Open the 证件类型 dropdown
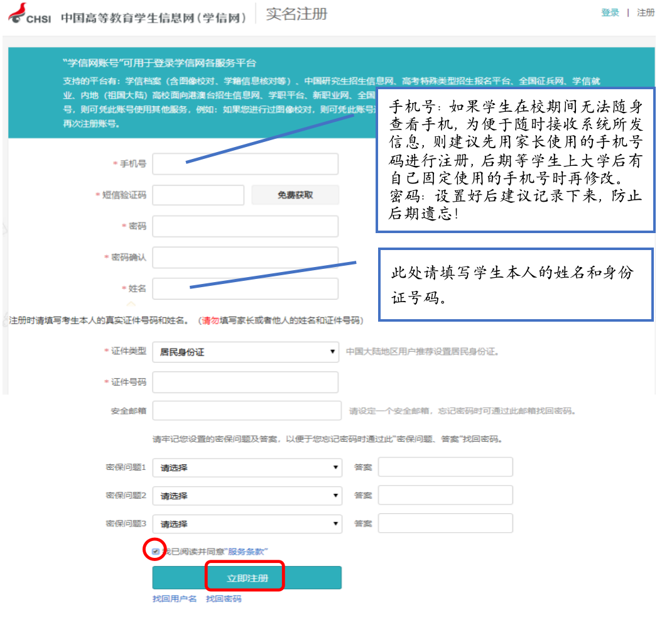Screen dimensions: 662x622 [x=246, y=352]
